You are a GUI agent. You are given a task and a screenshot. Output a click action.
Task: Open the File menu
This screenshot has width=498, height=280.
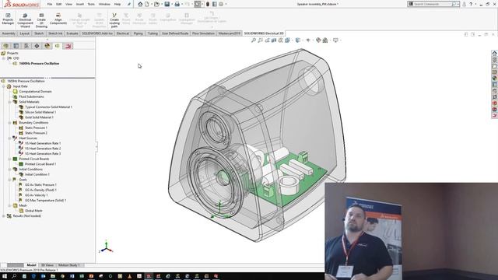coord(50,4)
